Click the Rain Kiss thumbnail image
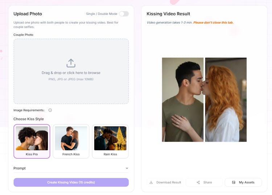The height and width of the screenshot is (195, 272). click(110, 138)
